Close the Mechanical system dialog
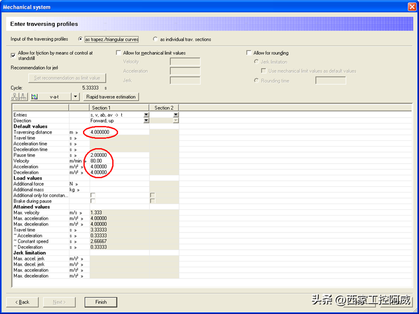The height and width of the screenshot is (314, 419). click(412, 7)
